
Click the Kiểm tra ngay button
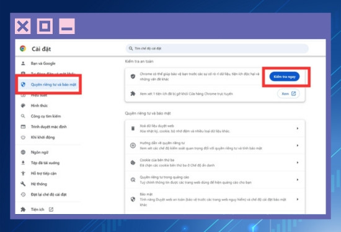tap(285, 77)
